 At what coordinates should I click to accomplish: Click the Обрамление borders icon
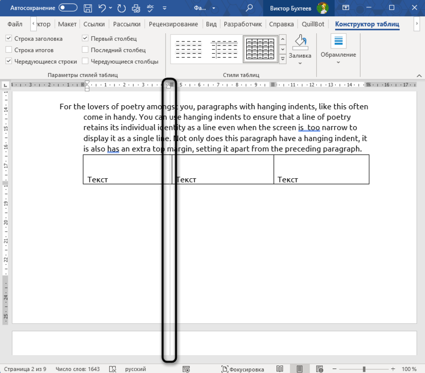click(338, 41)
